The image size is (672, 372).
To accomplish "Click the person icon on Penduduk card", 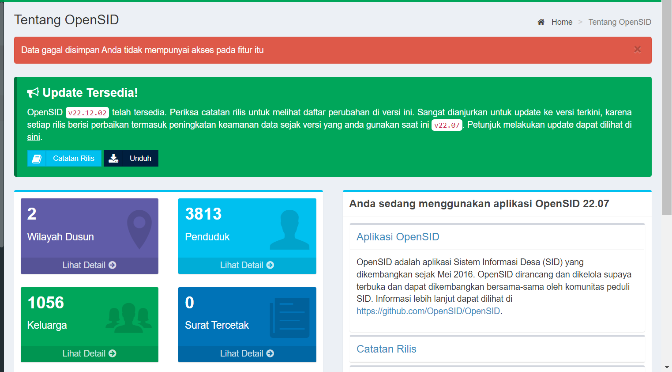I will click(x=289, y=230).
